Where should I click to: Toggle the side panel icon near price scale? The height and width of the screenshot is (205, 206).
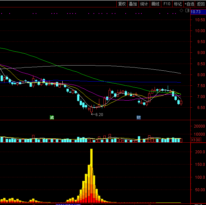[x=187, y=11]
